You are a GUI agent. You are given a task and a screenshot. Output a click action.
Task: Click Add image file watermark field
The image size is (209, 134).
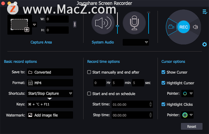pyautogui.click(x=50, y=115)
